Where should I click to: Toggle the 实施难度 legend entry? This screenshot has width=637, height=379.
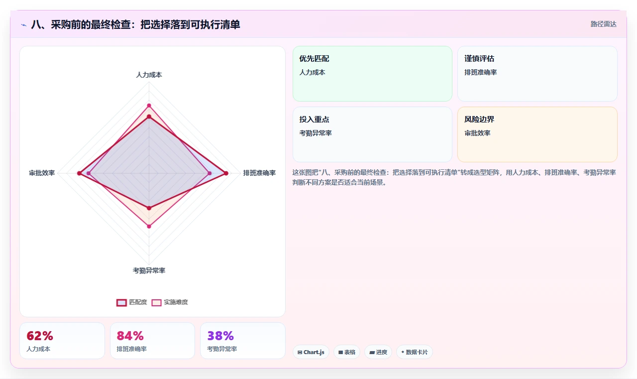(x=170, y=302)
